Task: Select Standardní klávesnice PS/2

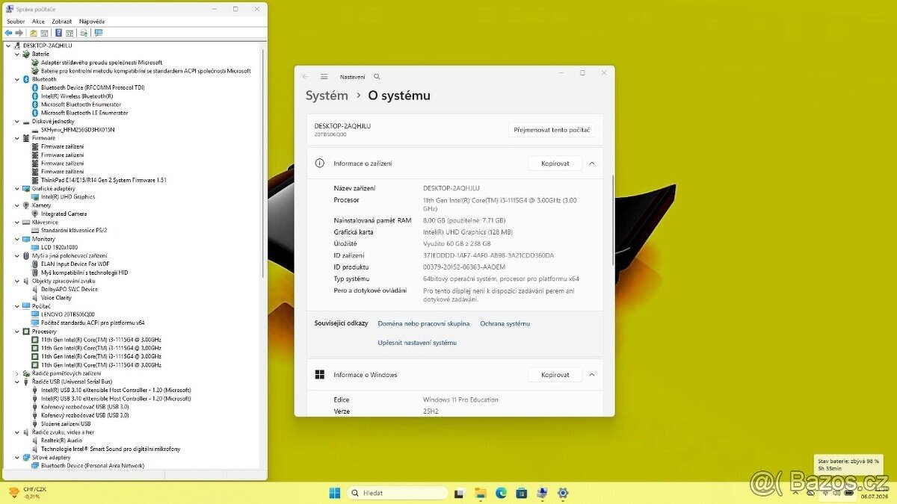Action: tap(74, 231)
